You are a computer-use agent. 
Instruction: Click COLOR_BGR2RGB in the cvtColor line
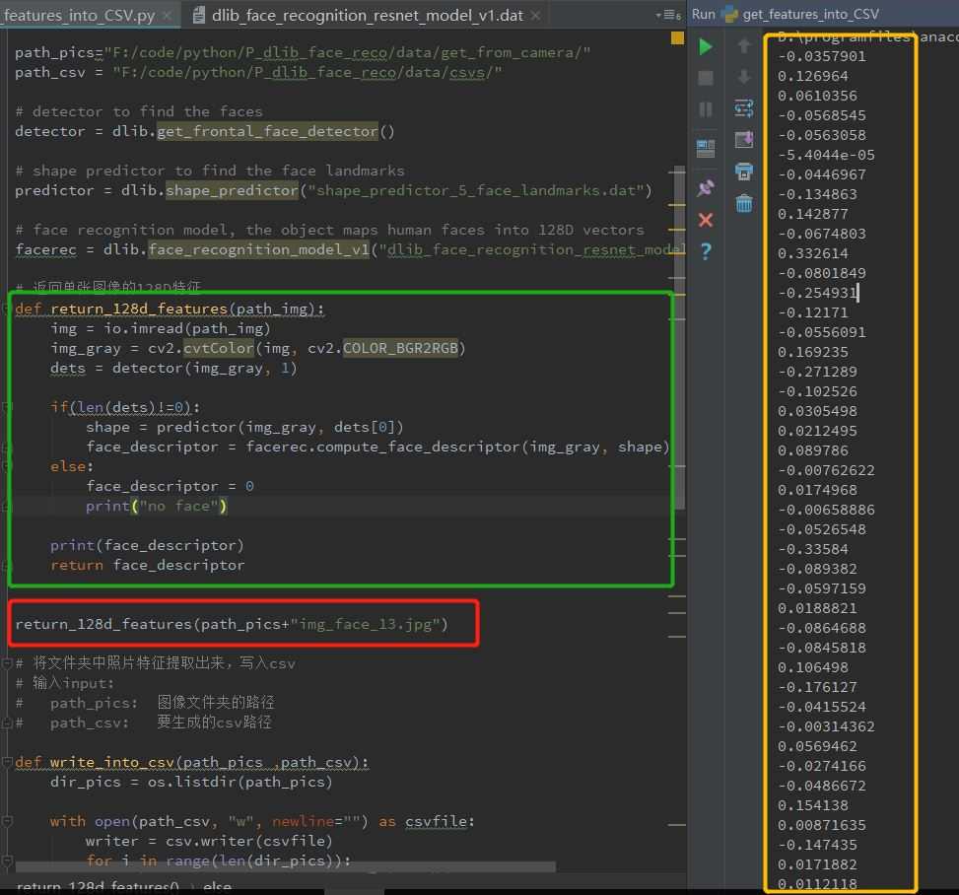(x=400, y=348)
